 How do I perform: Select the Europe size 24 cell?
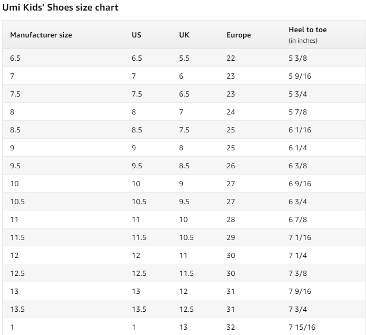[231, 112]
